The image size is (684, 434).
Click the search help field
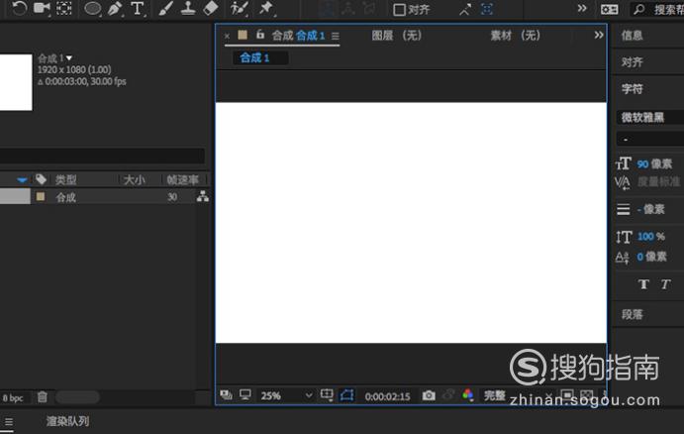pos(658,10)
